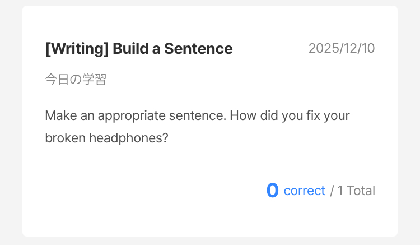The image size is (420, 245).
Task: Click the blue correct label
Action: [x=304, y=191]
